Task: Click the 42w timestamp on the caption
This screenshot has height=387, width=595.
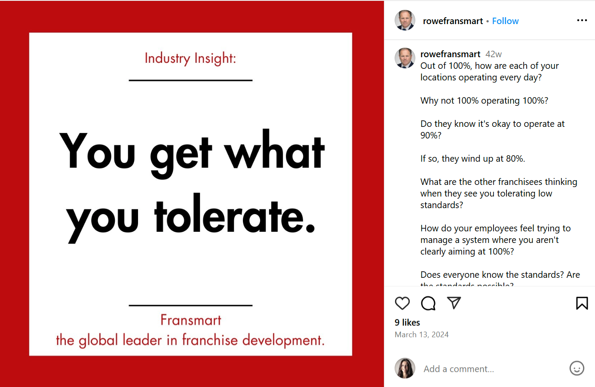Action: point(494,54)
